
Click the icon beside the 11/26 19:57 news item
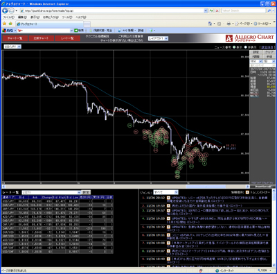168,211
